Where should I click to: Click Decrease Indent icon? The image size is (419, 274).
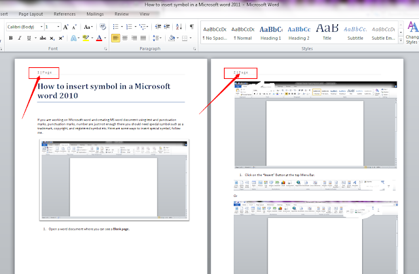tap(158, 27)
